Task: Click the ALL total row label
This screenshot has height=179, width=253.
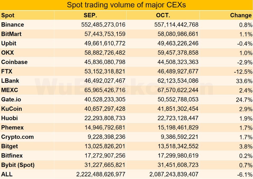Action: pos(7,174)
